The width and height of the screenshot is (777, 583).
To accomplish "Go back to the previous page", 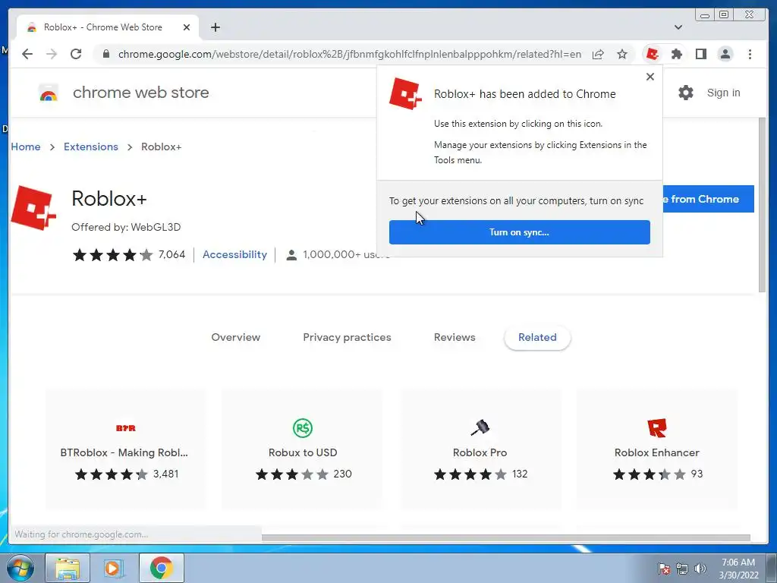I will click(x=27, y=54).
